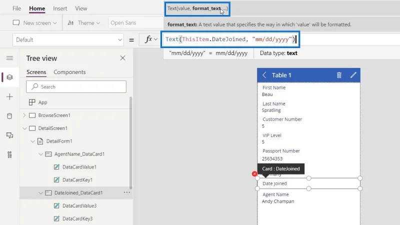Switch to the Components tab
Image resolution: width=400 pixels, height=225 pixels.
69,72
